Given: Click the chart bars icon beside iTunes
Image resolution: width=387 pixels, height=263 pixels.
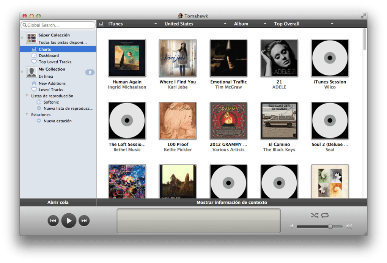Looking at the screenshot, I should 101,24.
